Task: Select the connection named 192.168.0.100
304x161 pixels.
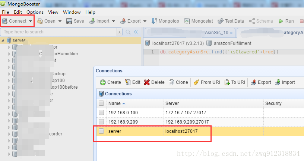Action: 123,112
